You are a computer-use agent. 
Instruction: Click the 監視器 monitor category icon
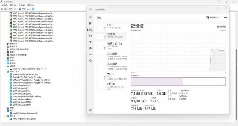point(8,63)
